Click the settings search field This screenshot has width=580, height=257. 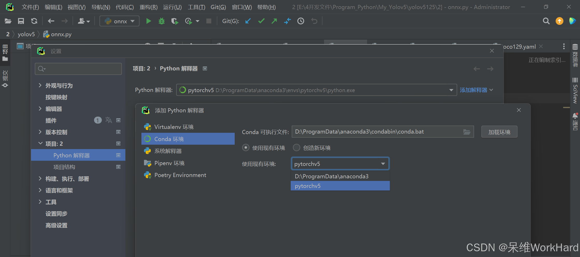(x=78, y=69)
